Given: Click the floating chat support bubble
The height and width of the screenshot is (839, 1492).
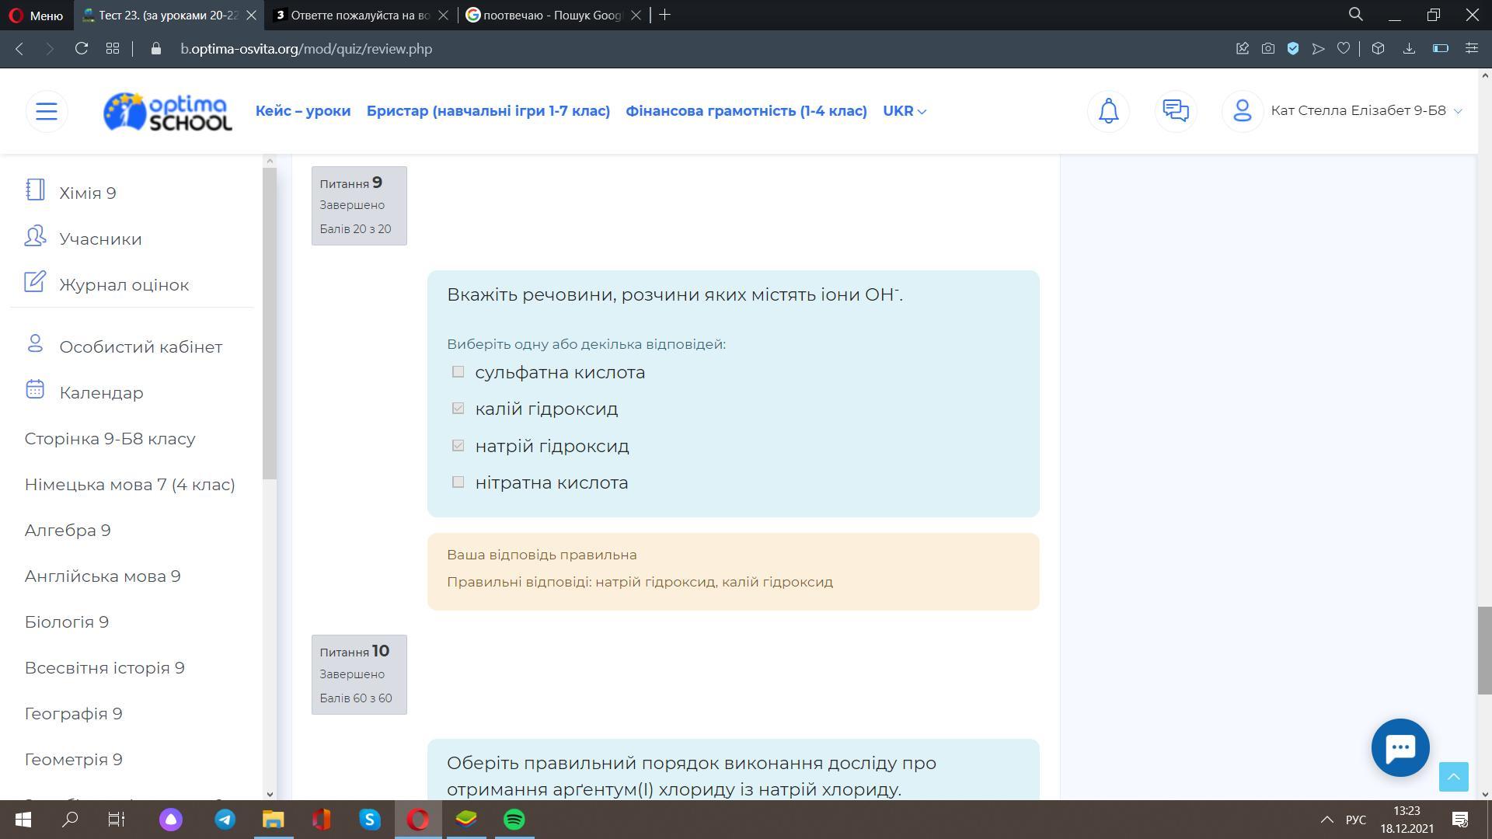Looking at the screenshot, I should pos(1400,748).
